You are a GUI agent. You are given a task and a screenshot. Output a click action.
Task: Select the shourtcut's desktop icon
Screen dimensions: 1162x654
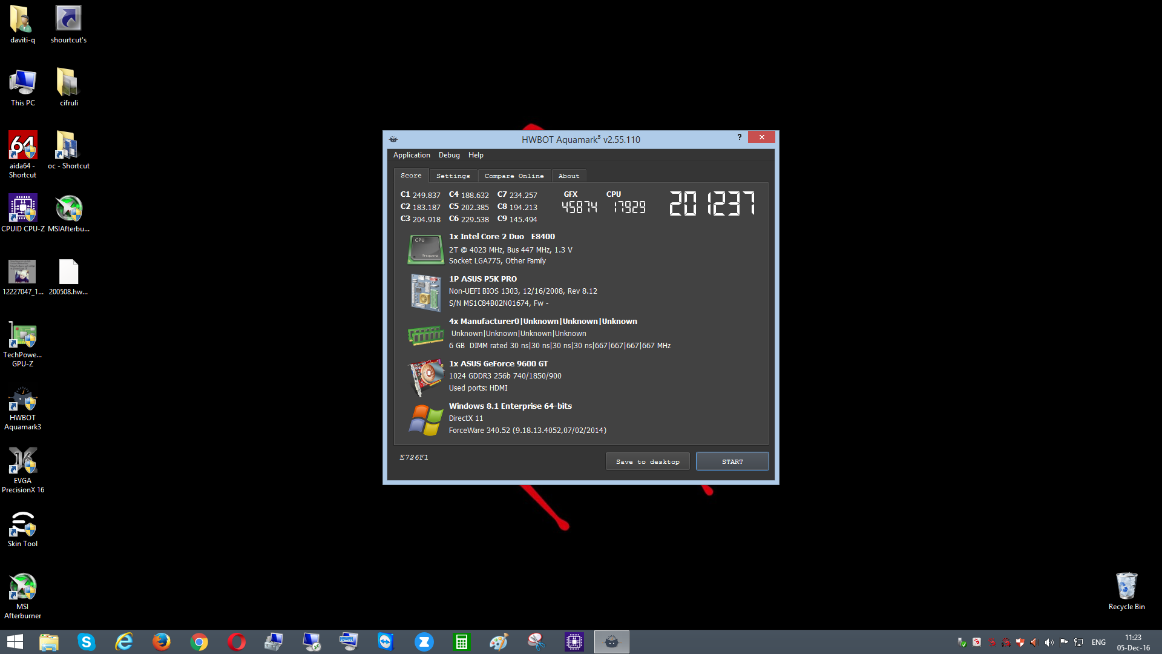68,25
